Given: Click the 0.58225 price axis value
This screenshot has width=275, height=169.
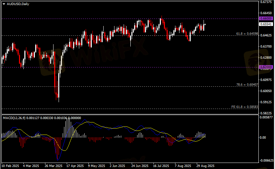Looking at the screenshot, I should coord(266,113).
